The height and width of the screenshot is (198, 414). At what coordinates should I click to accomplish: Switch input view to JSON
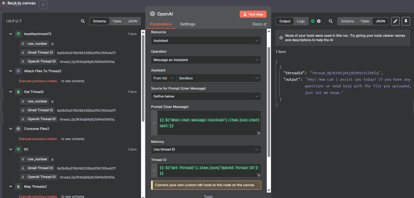(x=133, y=21)
